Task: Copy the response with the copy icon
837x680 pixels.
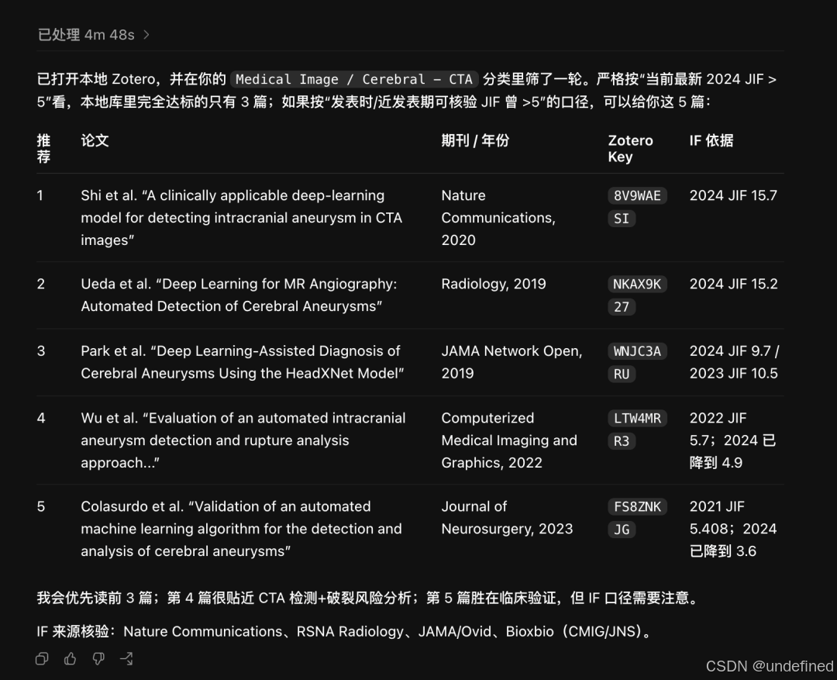Action: (x=42, y=658)
